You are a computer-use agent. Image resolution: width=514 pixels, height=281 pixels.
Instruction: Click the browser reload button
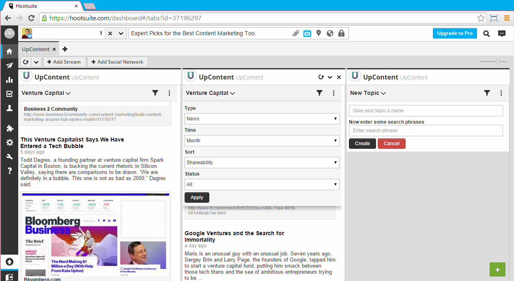(x=31, y=18)
